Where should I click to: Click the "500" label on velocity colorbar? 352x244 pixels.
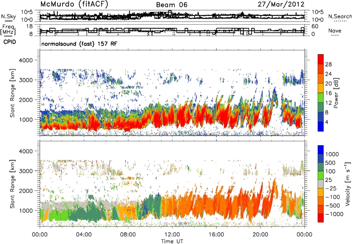pos(330,163)
